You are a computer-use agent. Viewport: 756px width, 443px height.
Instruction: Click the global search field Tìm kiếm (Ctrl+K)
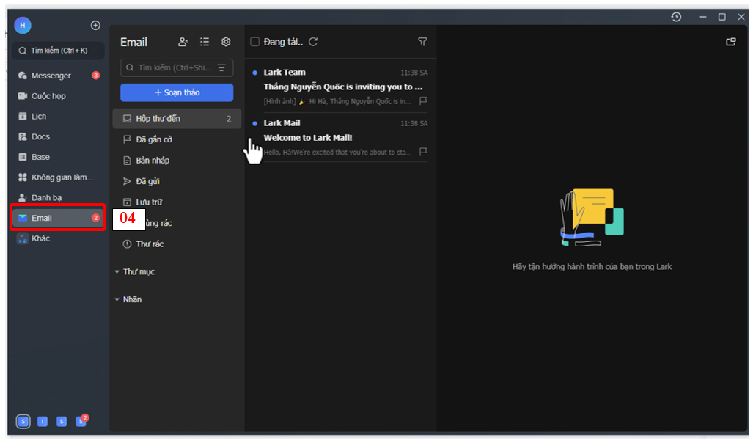[59, 51]
